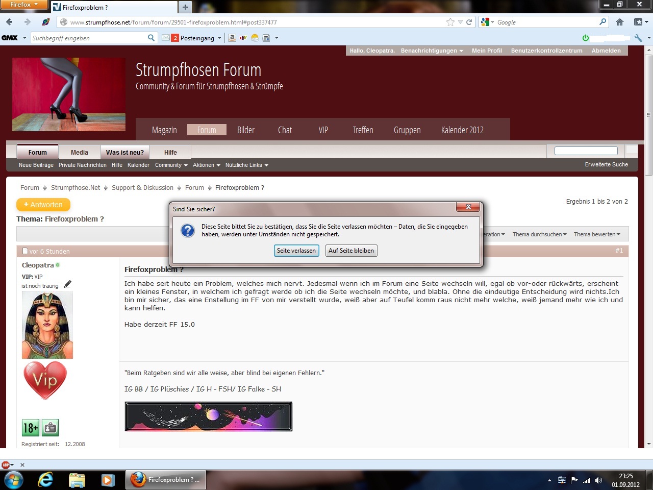Click the pencil edit icon beside user status
Image resolution: width=653 pixels, height=490 pixels.
pyautogui.click(x=67, y=284)
